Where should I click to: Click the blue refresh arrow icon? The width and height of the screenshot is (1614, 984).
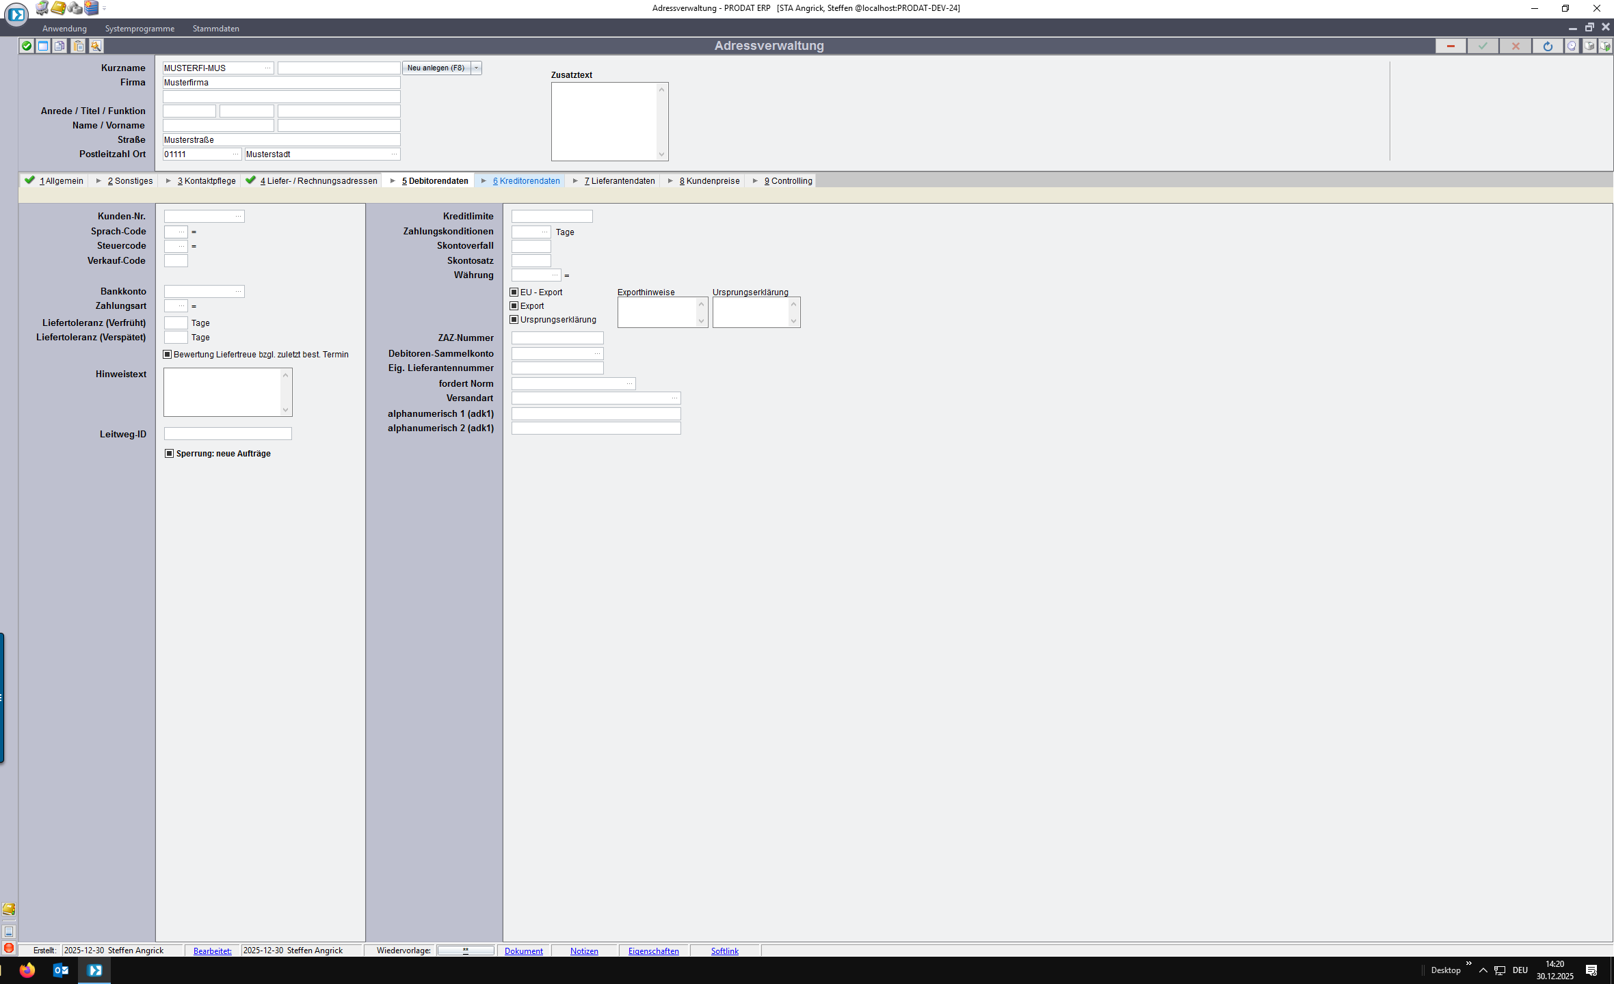pos(1548,46)
